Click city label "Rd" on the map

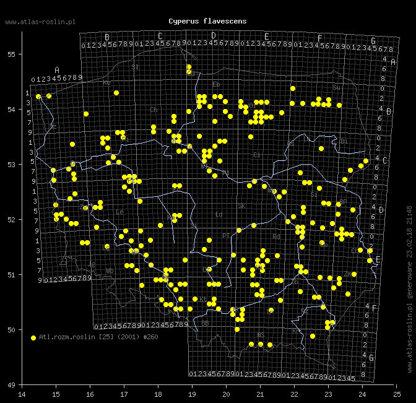pos(277,236)
